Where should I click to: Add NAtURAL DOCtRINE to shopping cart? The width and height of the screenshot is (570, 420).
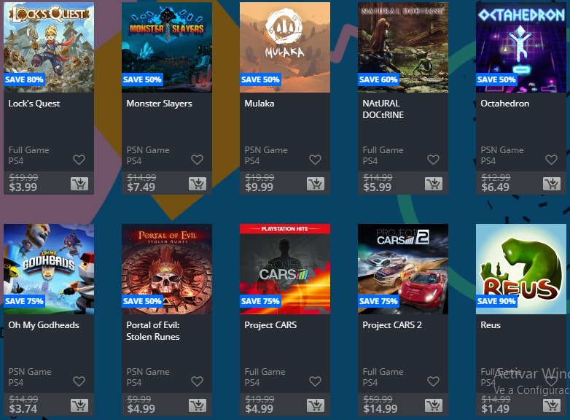click(x=434, y=184)
